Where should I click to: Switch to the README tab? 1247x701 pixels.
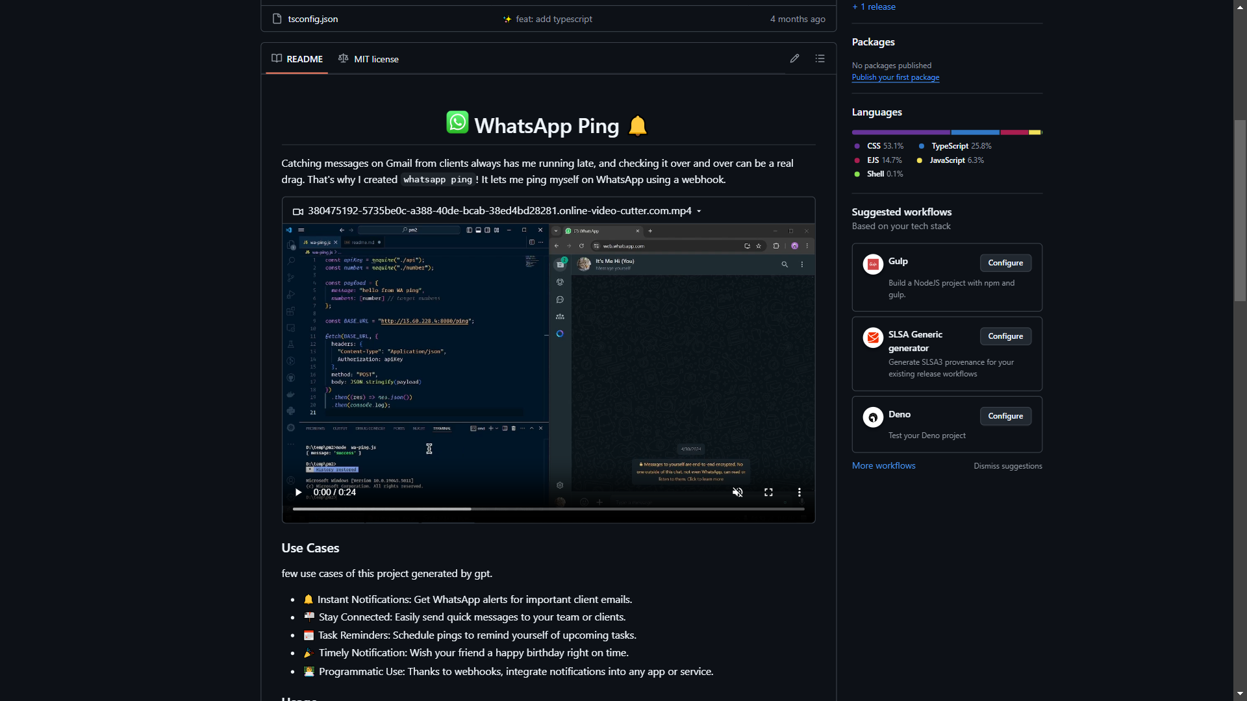[x=297, y=59]
